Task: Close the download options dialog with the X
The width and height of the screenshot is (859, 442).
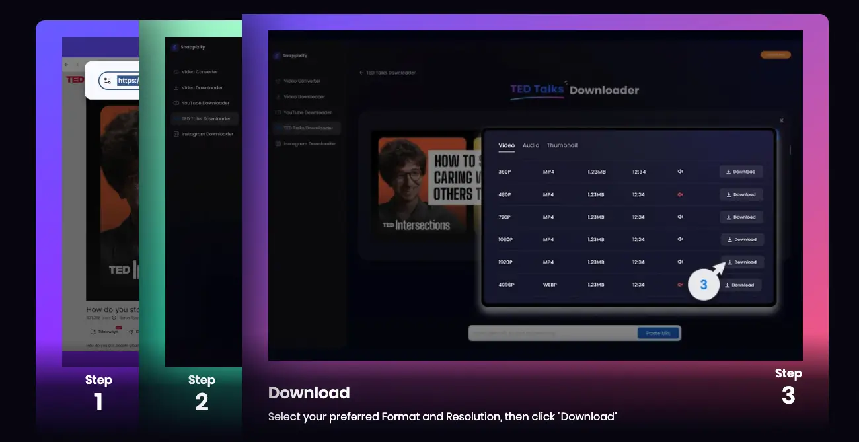Action: coord(782,121)
